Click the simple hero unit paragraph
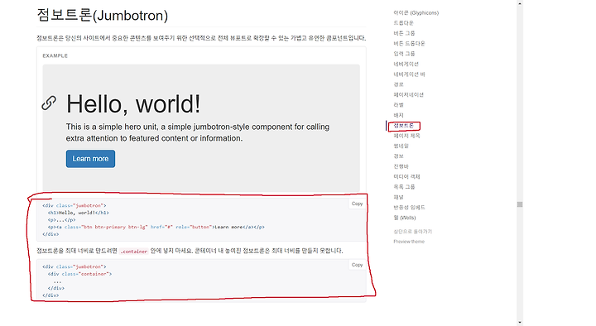 (198, 132)
